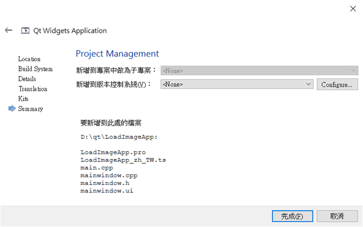Select the Translation wizard step

33,89
